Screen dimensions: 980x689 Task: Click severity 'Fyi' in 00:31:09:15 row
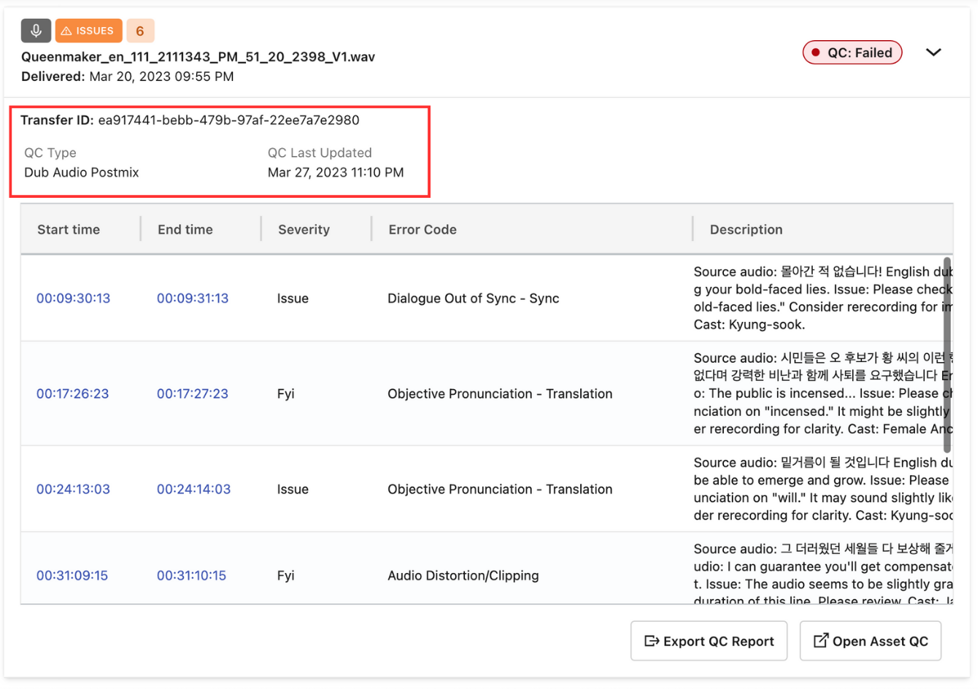(x=285, y=575)
